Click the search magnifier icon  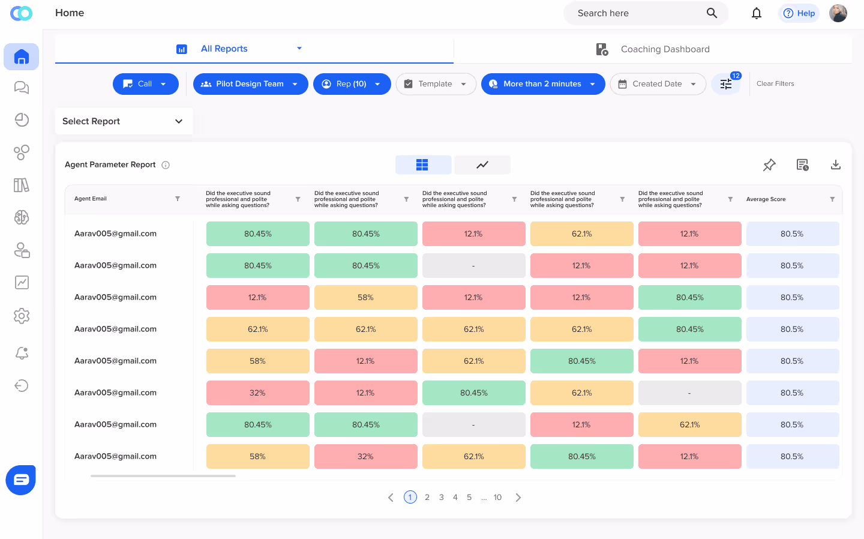click(712, 13)
